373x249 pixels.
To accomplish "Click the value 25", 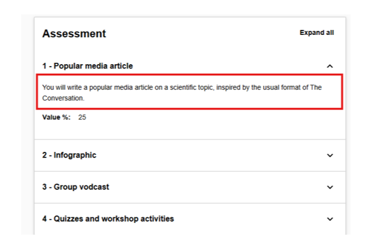I will [82, 117].
